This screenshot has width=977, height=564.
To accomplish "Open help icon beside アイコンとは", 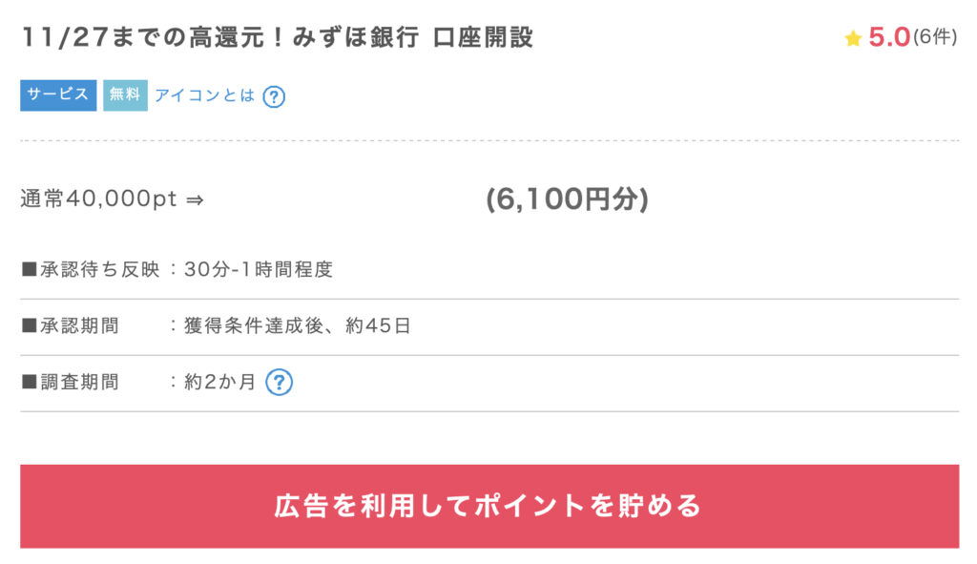I will coord(274,96).
